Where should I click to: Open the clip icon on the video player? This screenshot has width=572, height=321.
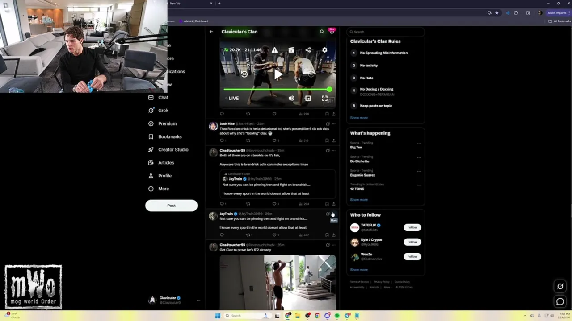[291, 50]
